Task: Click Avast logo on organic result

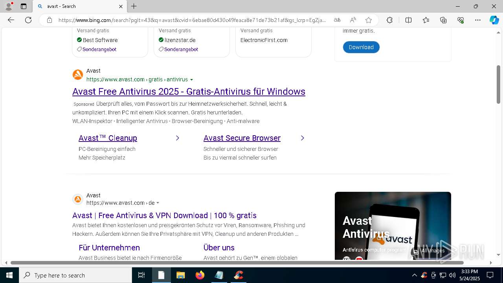Action: 78,199
